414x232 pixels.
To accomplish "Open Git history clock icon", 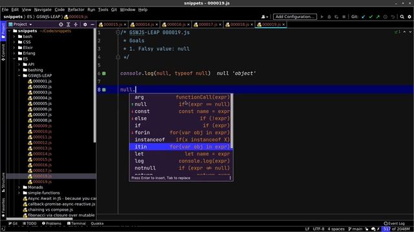I will (386, 17).
